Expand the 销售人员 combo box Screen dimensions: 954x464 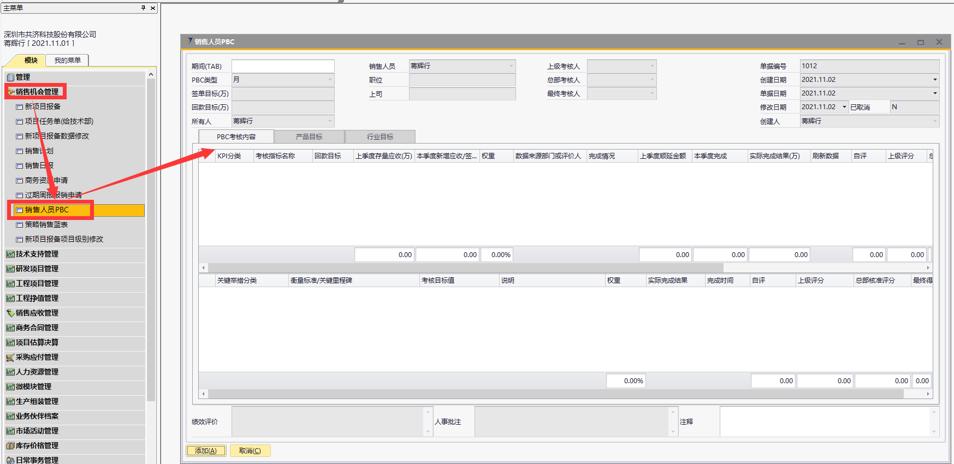[x=511, y=66]
